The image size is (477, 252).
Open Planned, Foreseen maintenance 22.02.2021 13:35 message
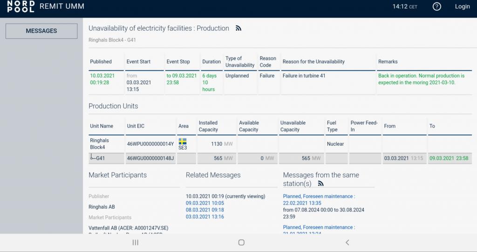(319, 199)
